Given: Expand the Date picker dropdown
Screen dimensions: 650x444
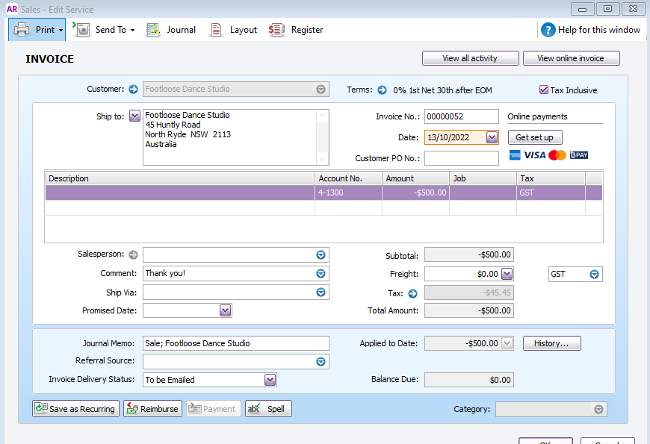Looking at the screenshot, I should (x=491, y=137).
